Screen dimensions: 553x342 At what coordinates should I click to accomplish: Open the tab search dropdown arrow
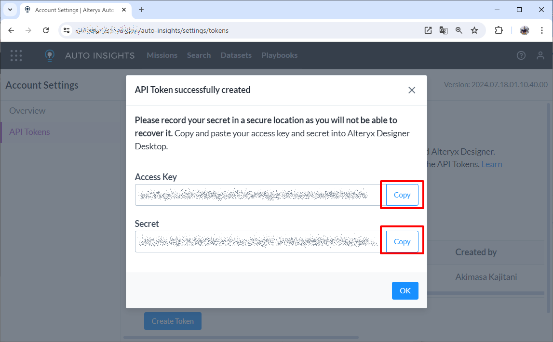[x=10, y=10]
